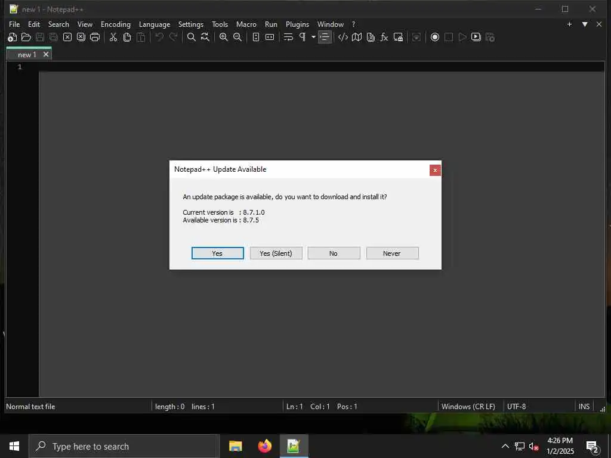The height and width of the screenshot is (458, 611).
Task: Open the Window menu
Action: click(331, 24)
